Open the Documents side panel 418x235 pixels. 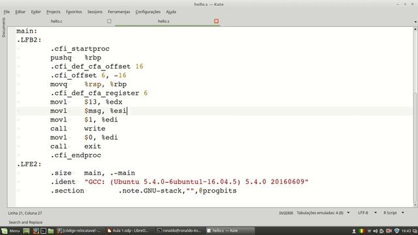pyautogui.click(x=3, y=27)
